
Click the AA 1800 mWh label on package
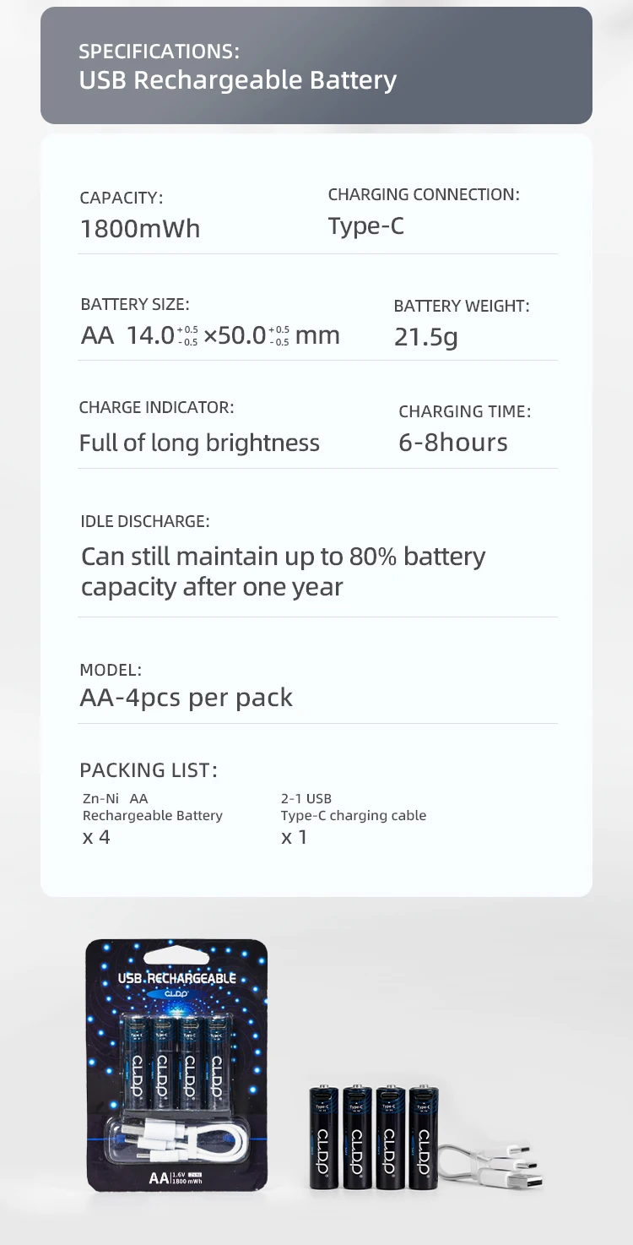coord(176,1177)
